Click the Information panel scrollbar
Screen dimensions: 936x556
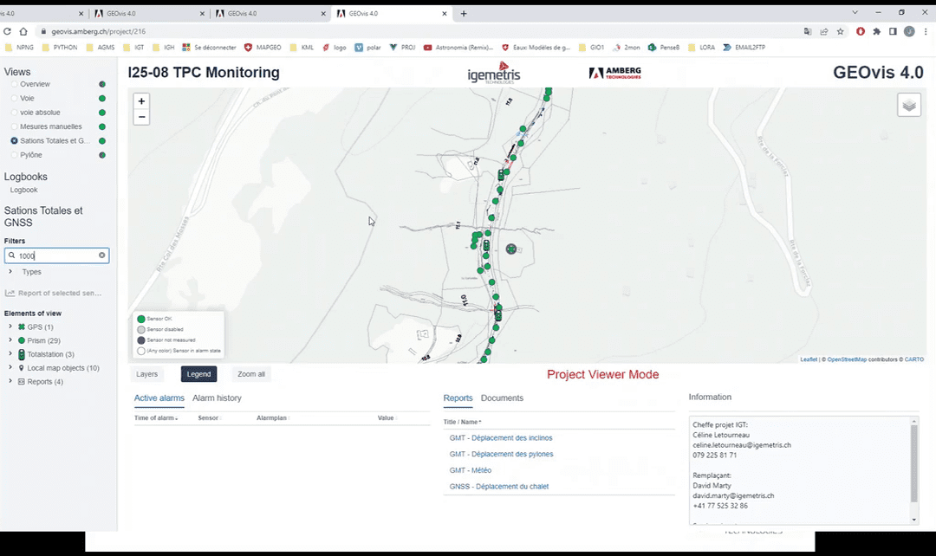(913, 463)
